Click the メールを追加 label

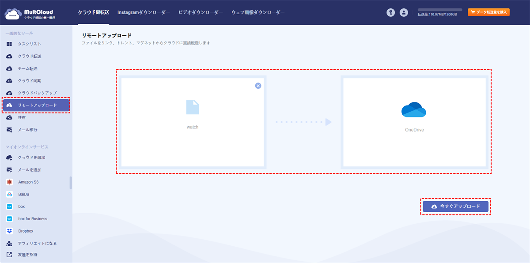(30, 170)
